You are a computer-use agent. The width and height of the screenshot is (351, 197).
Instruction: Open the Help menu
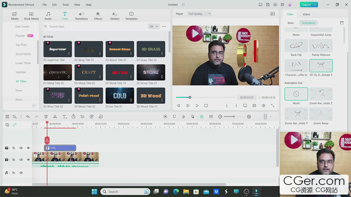(89, 4)
